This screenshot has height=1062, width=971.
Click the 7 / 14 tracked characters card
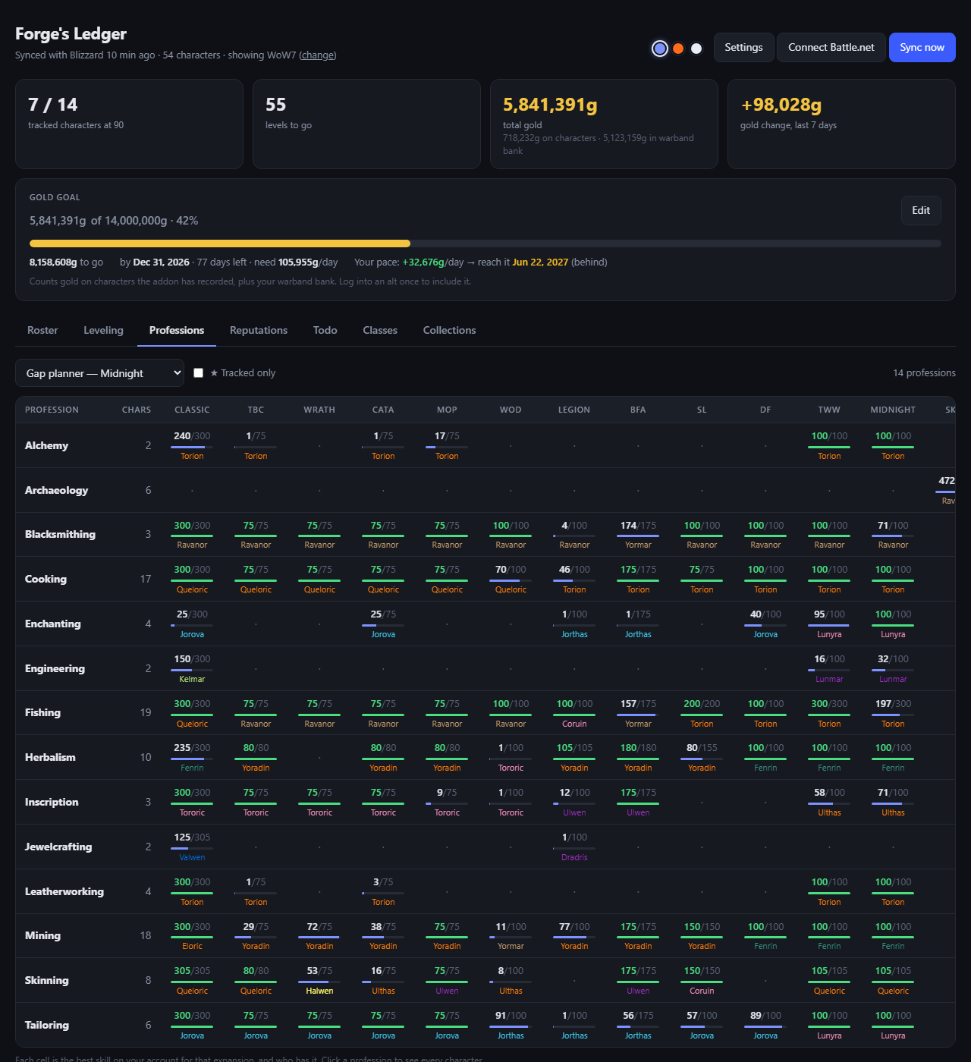(129, 124)
